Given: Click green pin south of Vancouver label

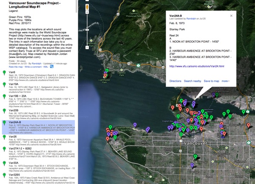Looking at the screenshot, I should click(x=195, y=157).
